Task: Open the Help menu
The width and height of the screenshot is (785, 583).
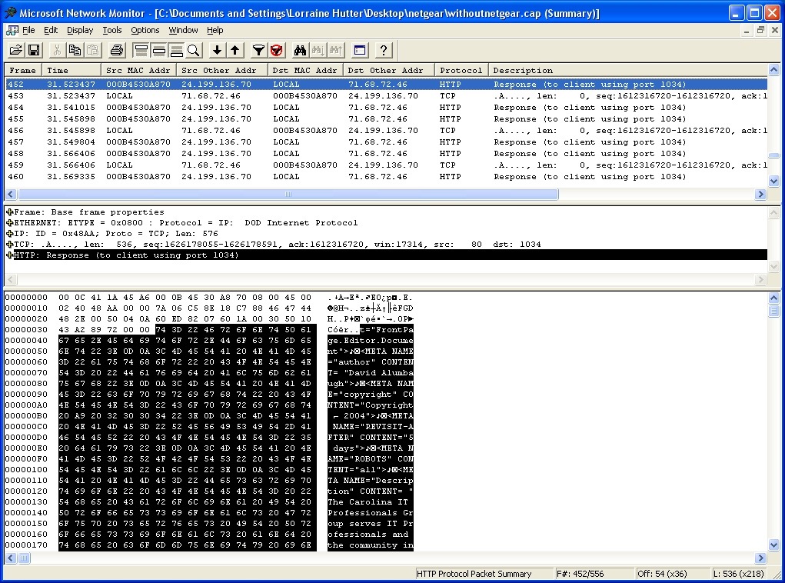Action: coord(215,31)
